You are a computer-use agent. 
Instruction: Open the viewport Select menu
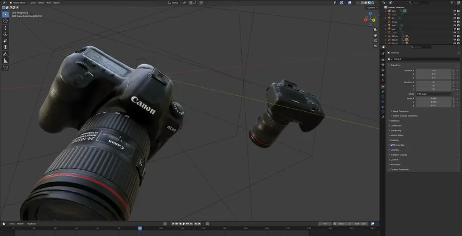[x=41, y=3]
